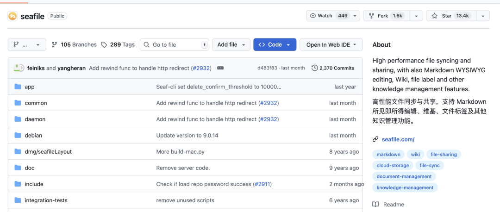Image resolution: width=500 pixels, height=212 pixels.
Task: Select the document-management topic tag
Action: (404, 176)
